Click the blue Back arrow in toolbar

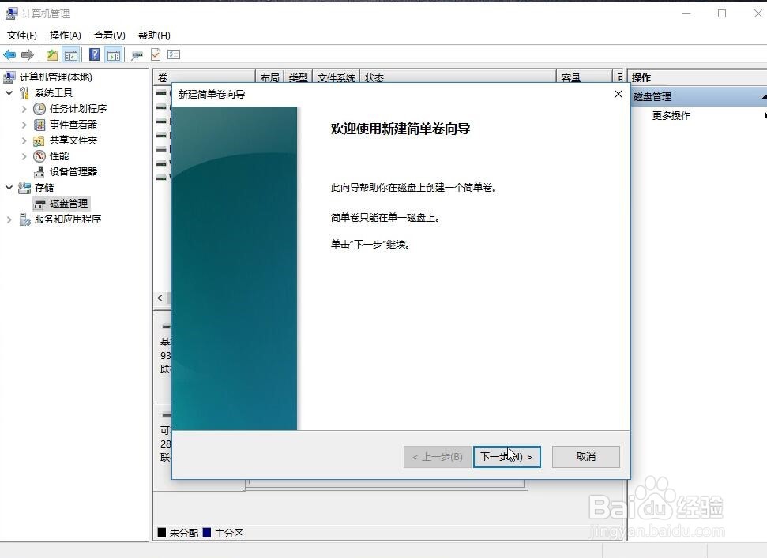coord(9,54)
